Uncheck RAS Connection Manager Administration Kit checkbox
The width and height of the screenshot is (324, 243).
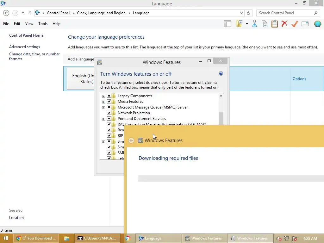(109, 124)
